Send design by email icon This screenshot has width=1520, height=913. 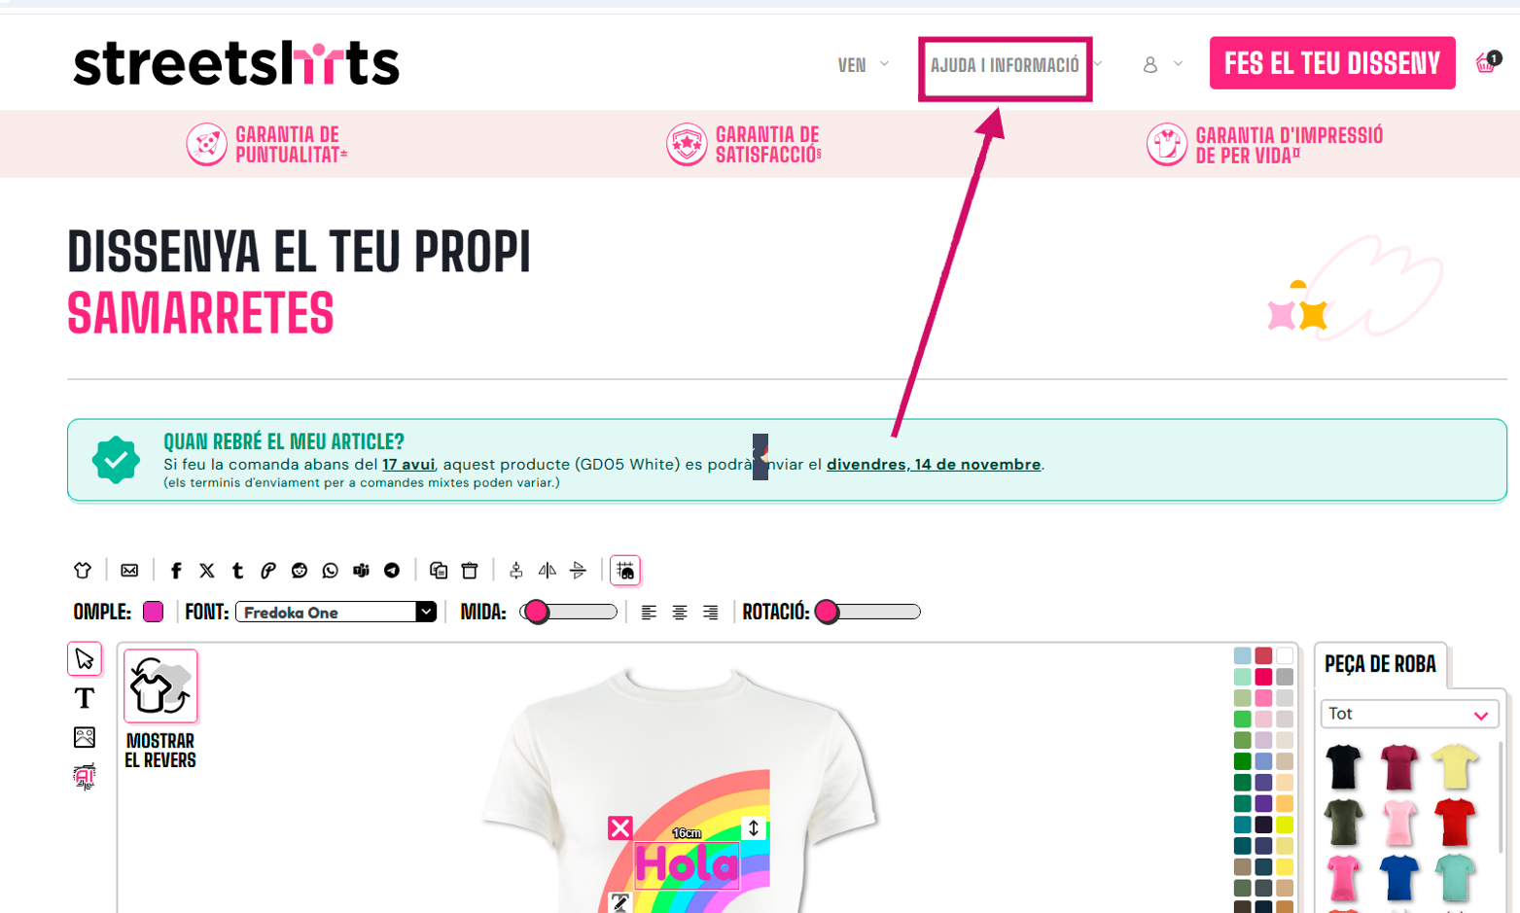pyautogui.click(x=129, y=571)
